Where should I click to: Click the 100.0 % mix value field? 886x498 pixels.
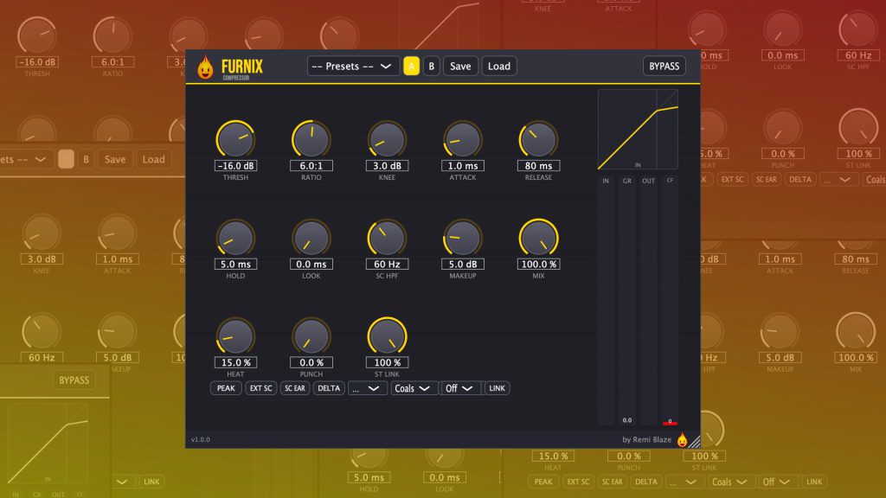point(538,265)
